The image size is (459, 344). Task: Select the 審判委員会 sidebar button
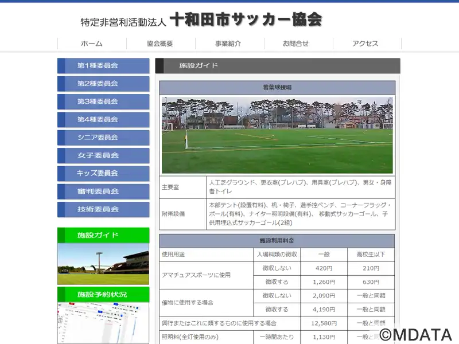[103, 191]
